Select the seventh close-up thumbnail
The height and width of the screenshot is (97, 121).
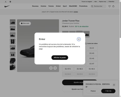coord(13,61)
